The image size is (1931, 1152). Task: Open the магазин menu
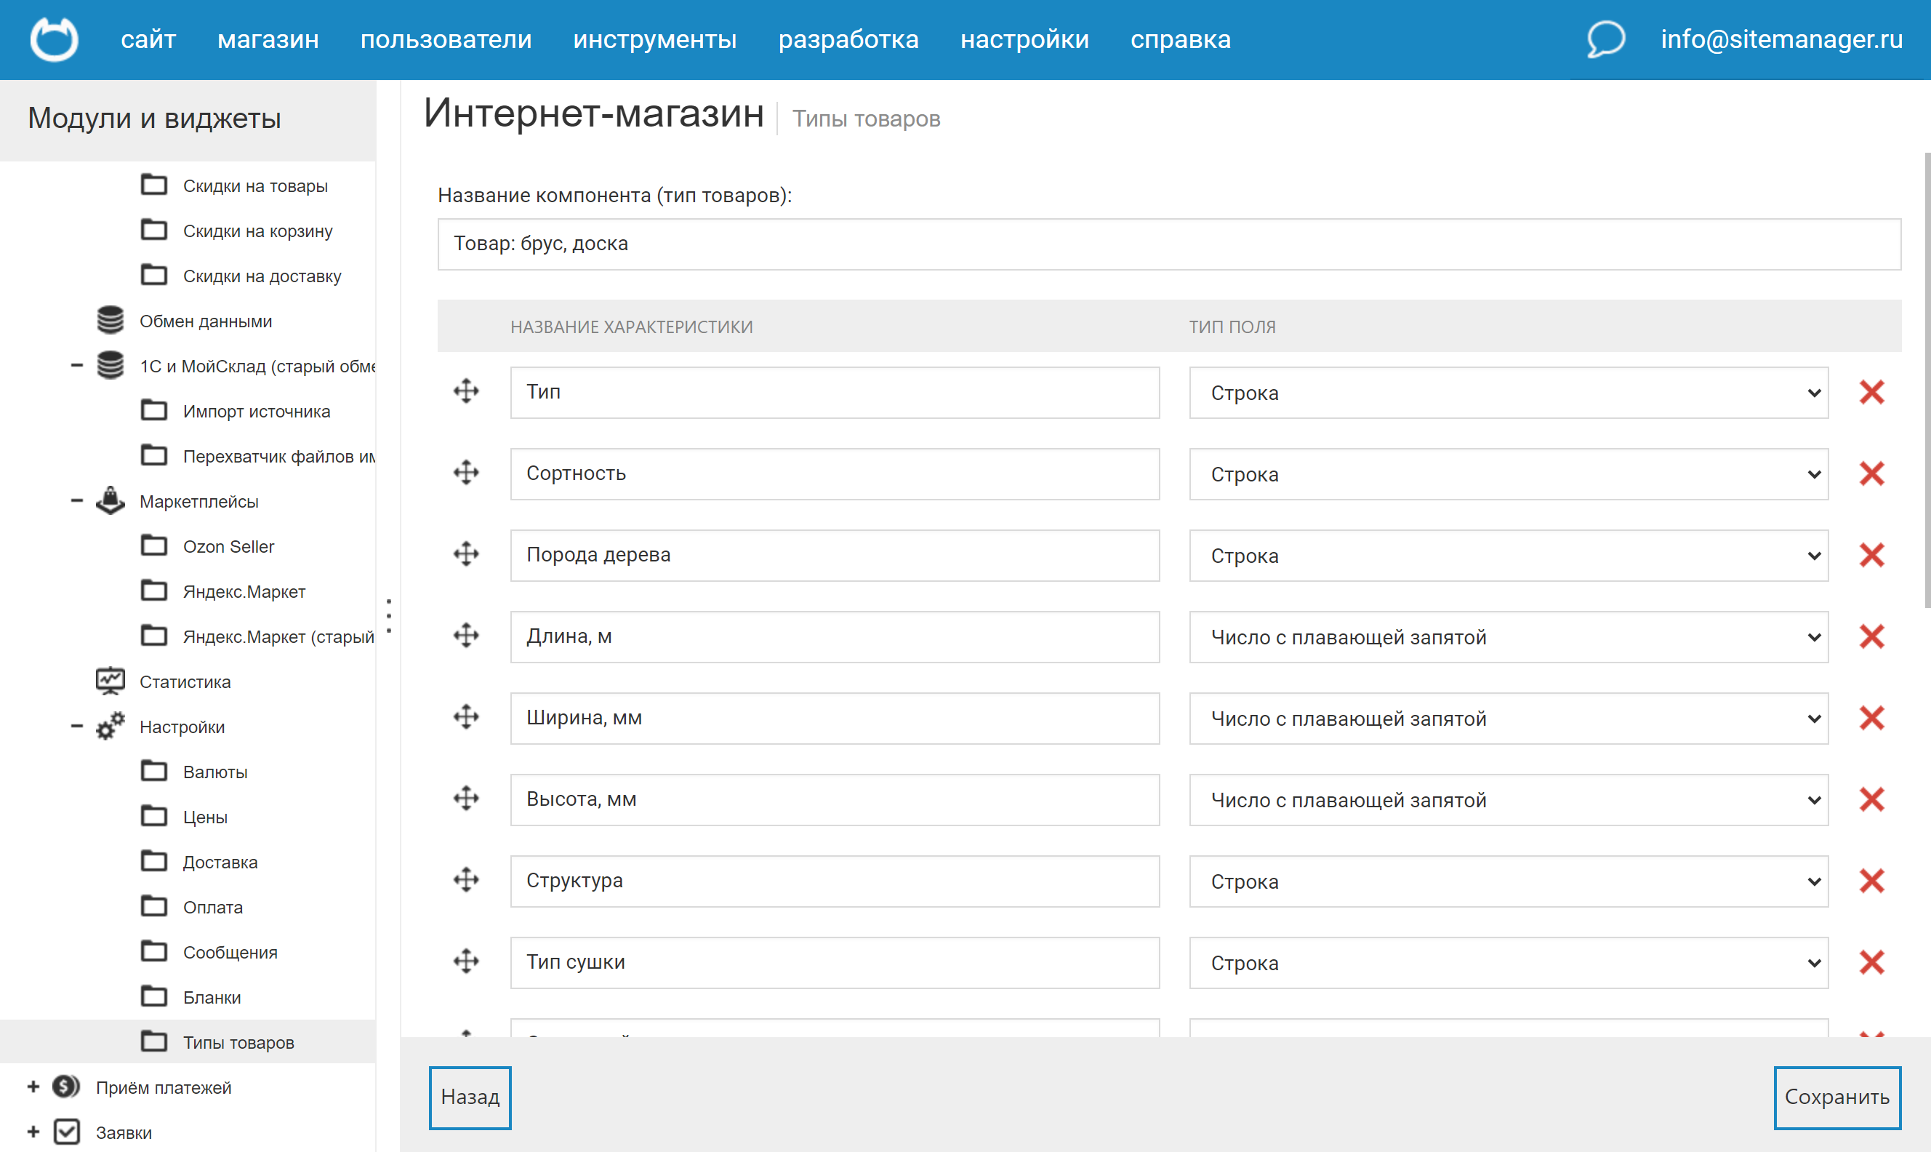(268, 39)
